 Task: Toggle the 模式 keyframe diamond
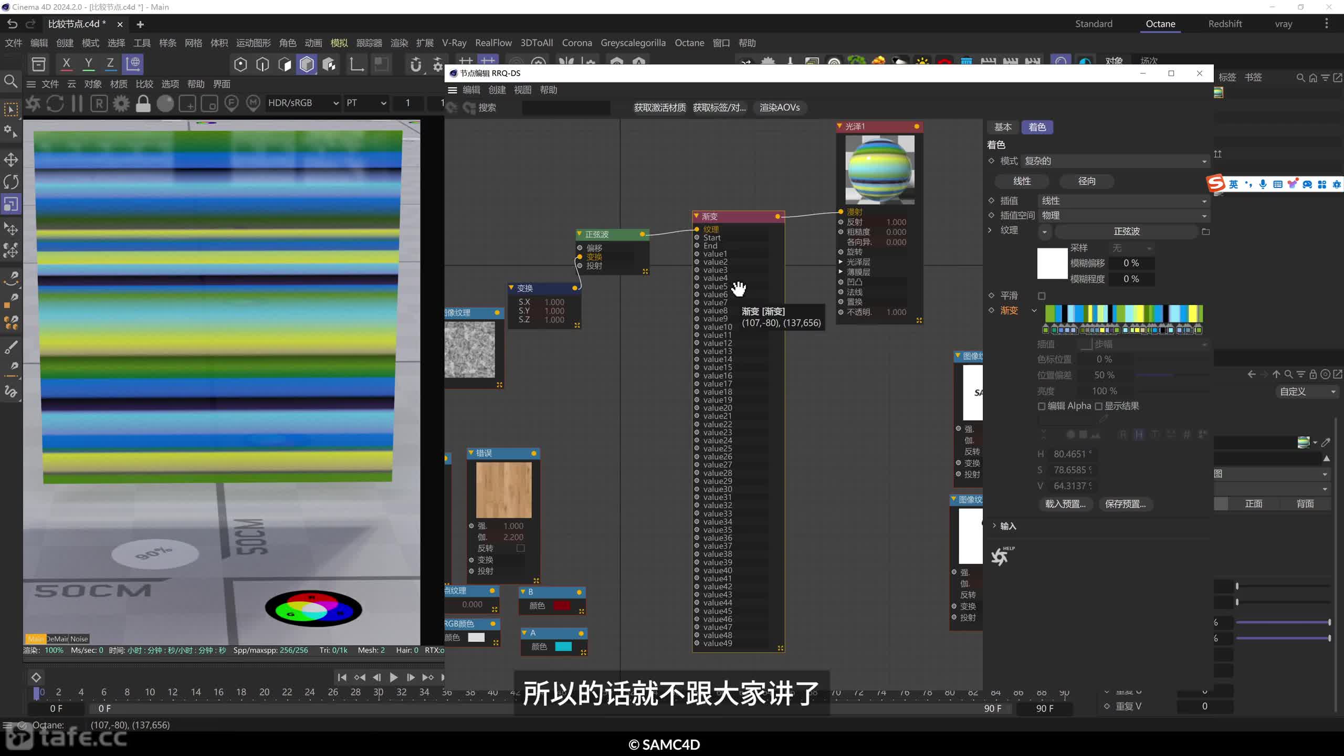pyautogui.click(x=991, y=161)
